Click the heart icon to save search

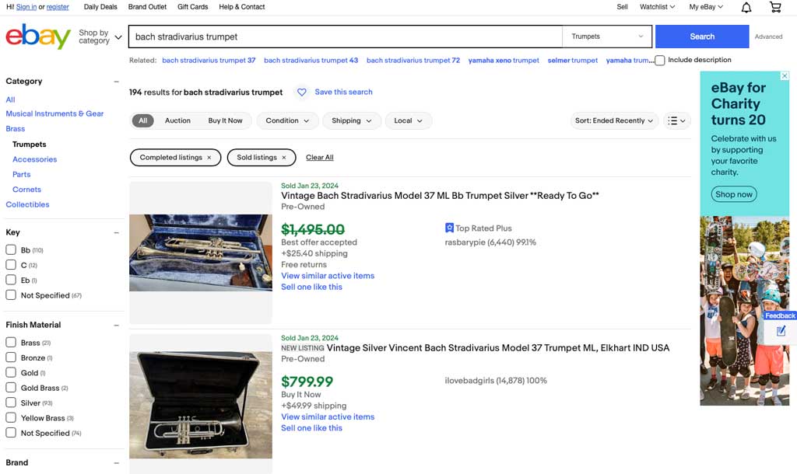302,92
